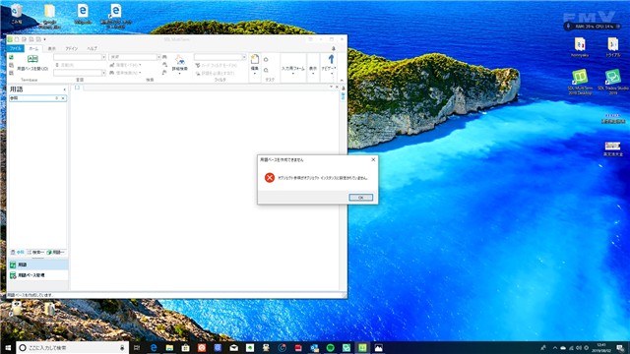
Task: Select the 用語 tab beside 検索 tab
Action: [55, 252]
